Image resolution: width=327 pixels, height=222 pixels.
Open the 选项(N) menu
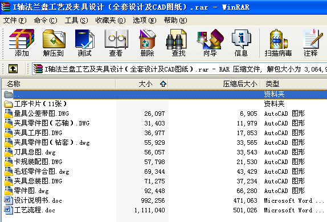click(145, 20)
